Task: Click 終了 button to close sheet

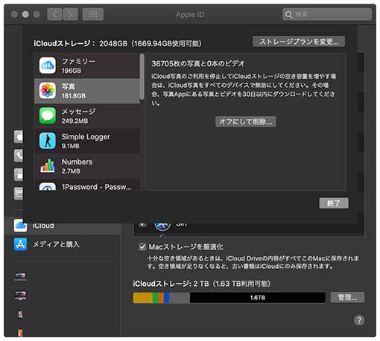Action: coord(334,203)
